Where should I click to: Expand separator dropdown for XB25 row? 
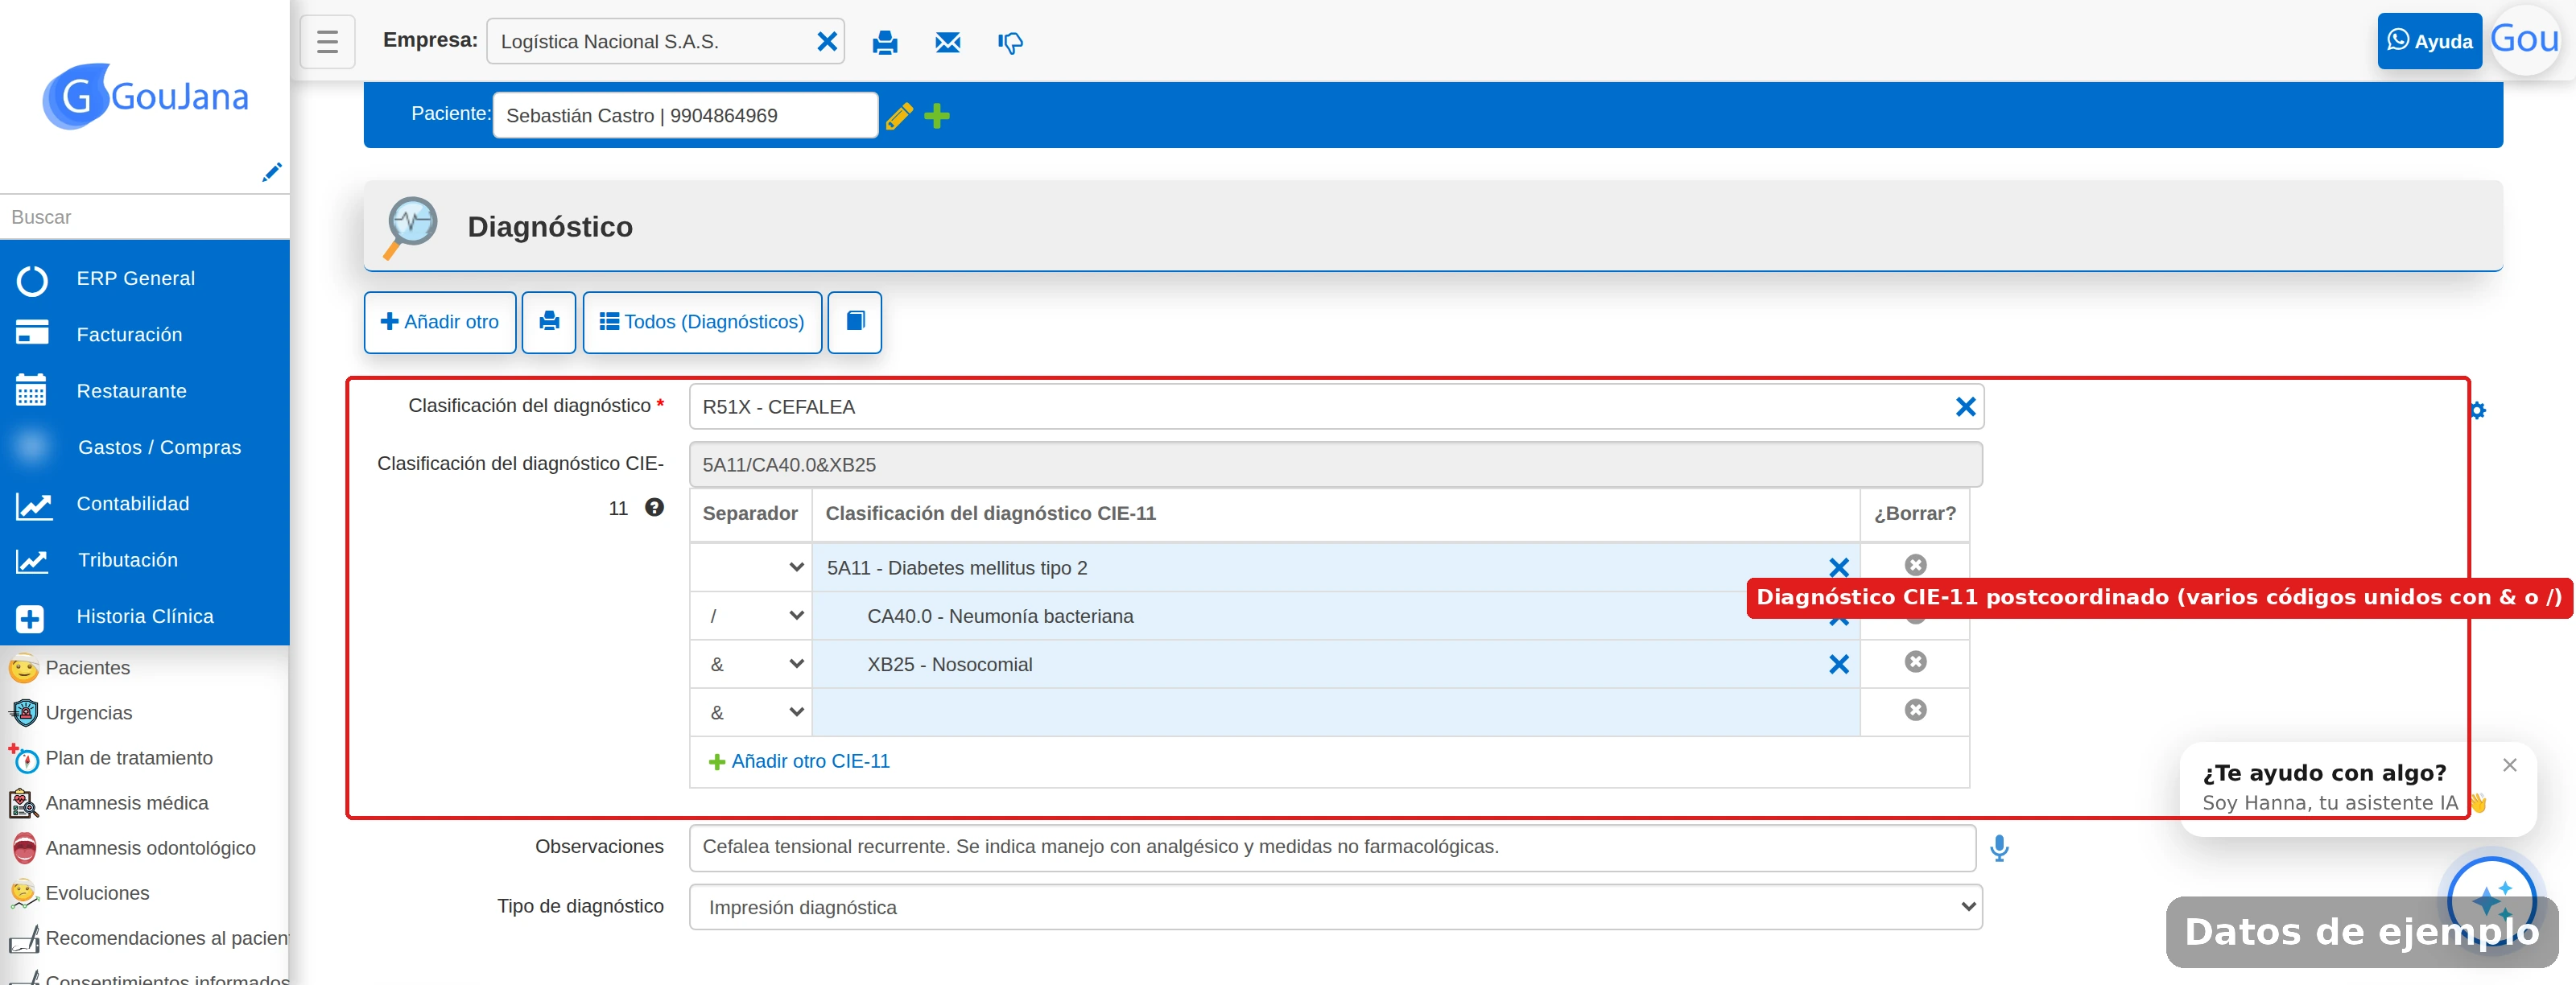pyautogui.click(x=751, y=664)
